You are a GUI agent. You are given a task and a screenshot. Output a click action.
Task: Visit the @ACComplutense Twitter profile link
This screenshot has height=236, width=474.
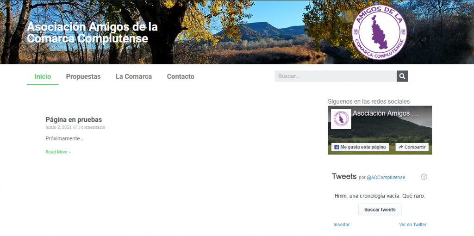pos(386,177)
